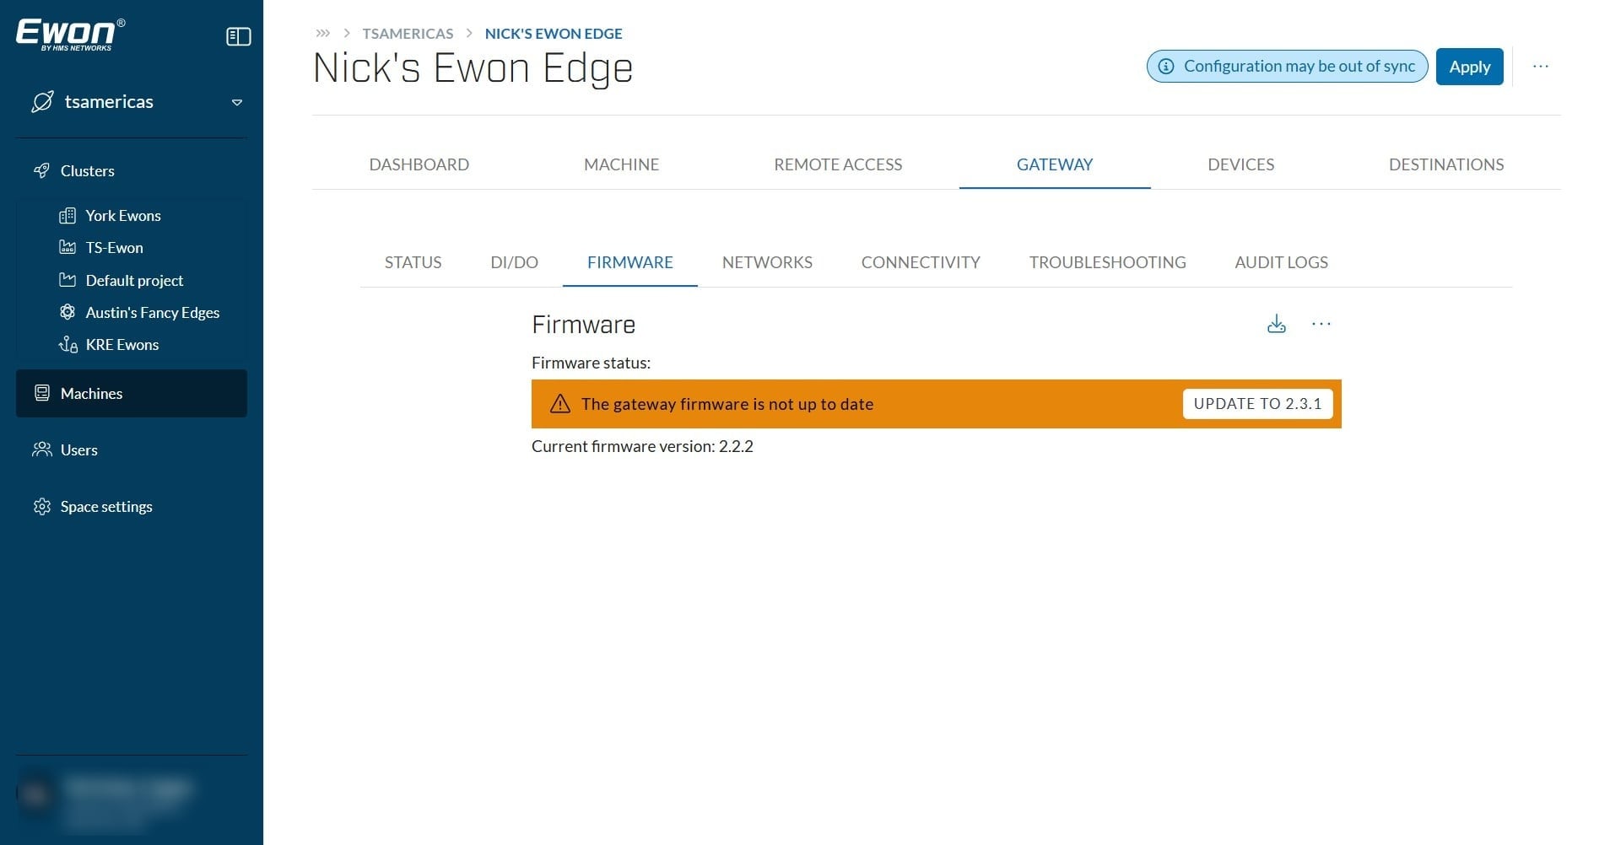Click the TS-Ewon factory icon

(x=68, y=248)
